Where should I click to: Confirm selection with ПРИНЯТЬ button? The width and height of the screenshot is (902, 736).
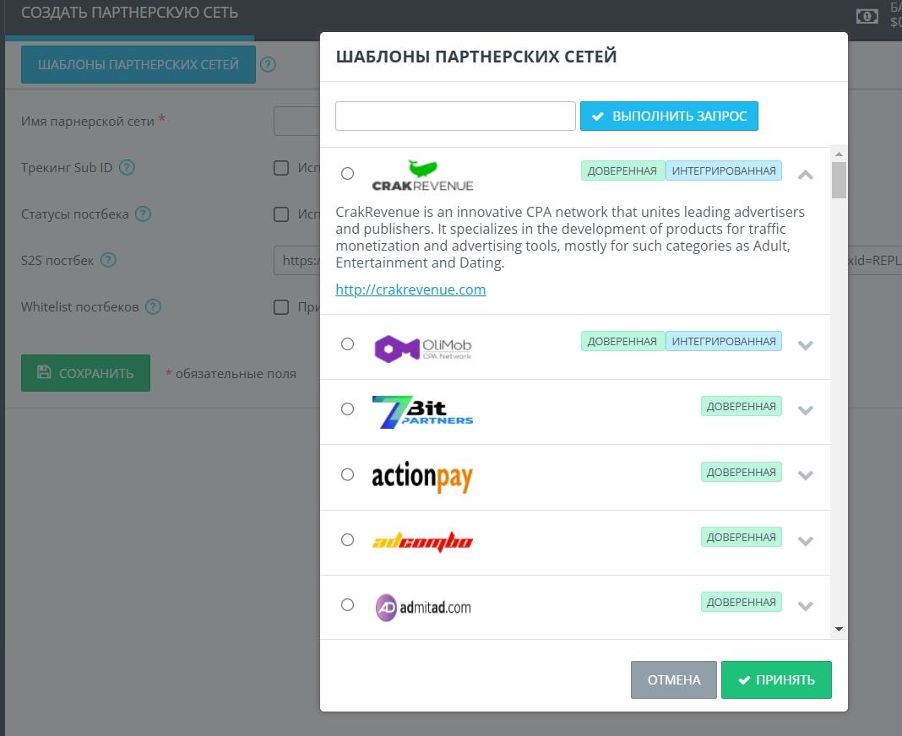coord(777,679)
